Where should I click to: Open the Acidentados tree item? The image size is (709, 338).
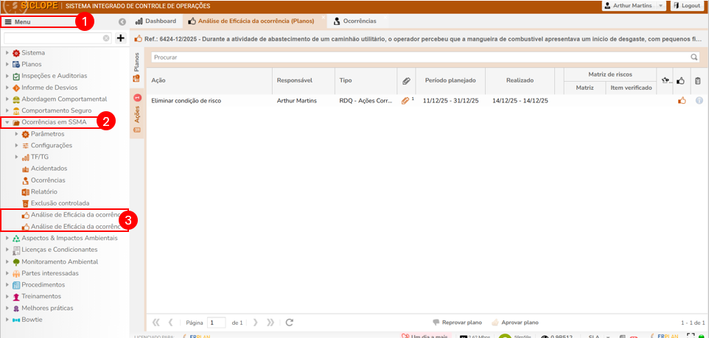click(49, 169)
